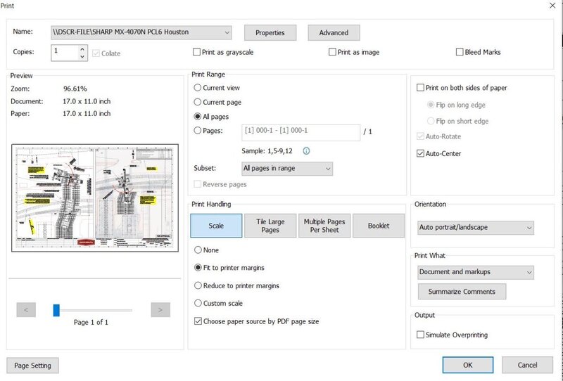
Task: Switch to Tile Large Pages mode
Action: [x=271, y=226]
